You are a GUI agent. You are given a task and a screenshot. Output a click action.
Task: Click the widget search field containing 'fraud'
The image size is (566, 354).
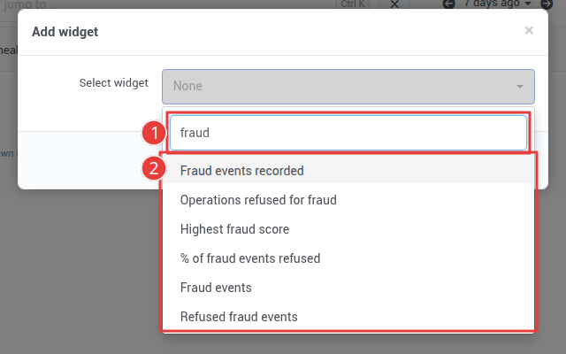(x=348, y=133)
